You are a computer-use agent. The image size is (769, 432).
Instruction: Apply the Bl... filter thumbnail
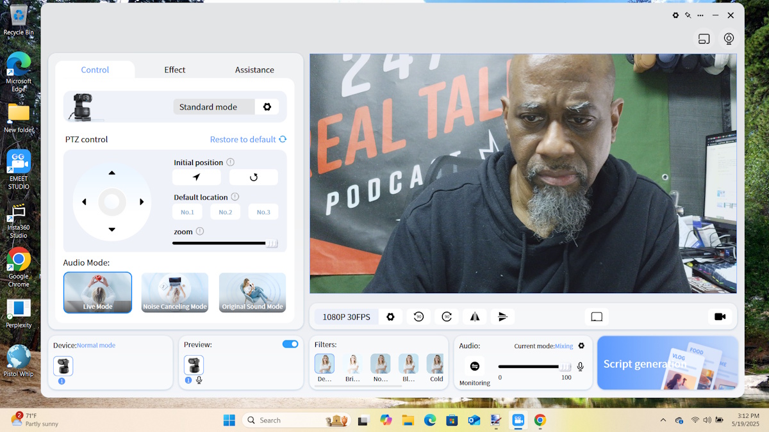click(x=409, y=364)
